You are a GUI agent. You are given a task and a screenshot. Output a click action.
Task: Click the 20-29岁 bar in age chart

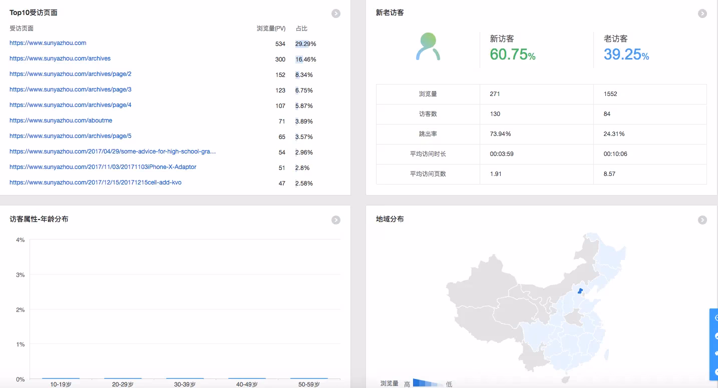point(123,378)
